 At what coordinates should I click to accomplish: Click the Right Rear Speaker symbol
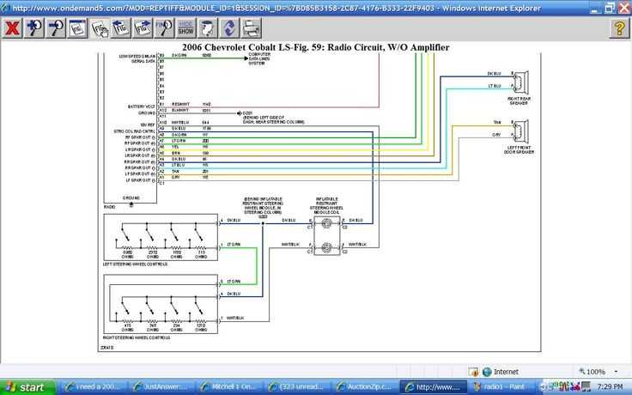point(520,81)
